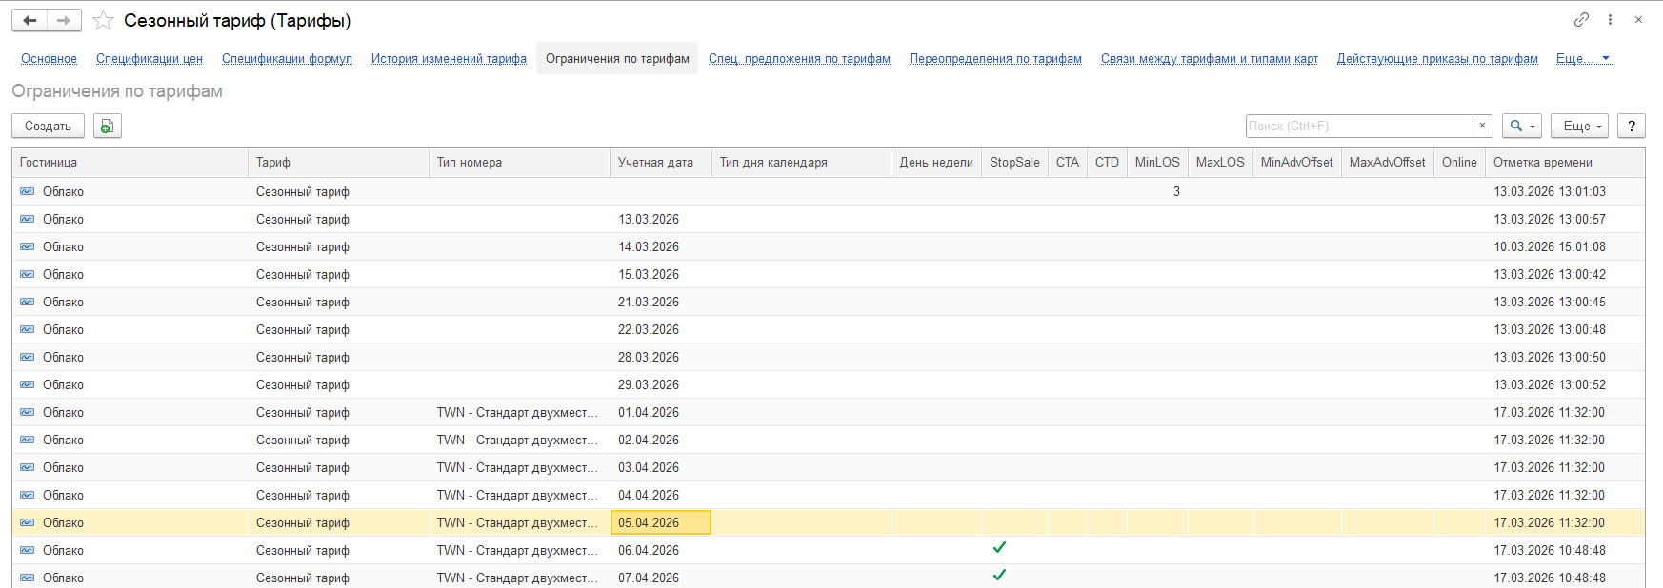Click the record icon in the 04.04.2026 row

[28, 495]
